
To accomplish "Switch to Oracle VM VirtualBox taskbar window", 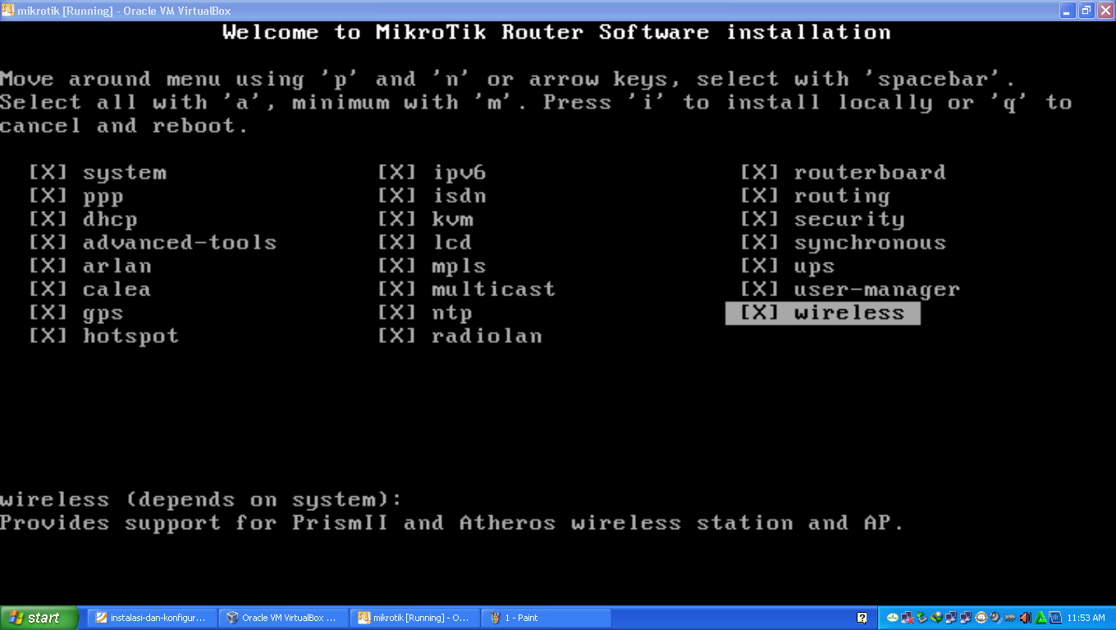I will tap(284, 618).
